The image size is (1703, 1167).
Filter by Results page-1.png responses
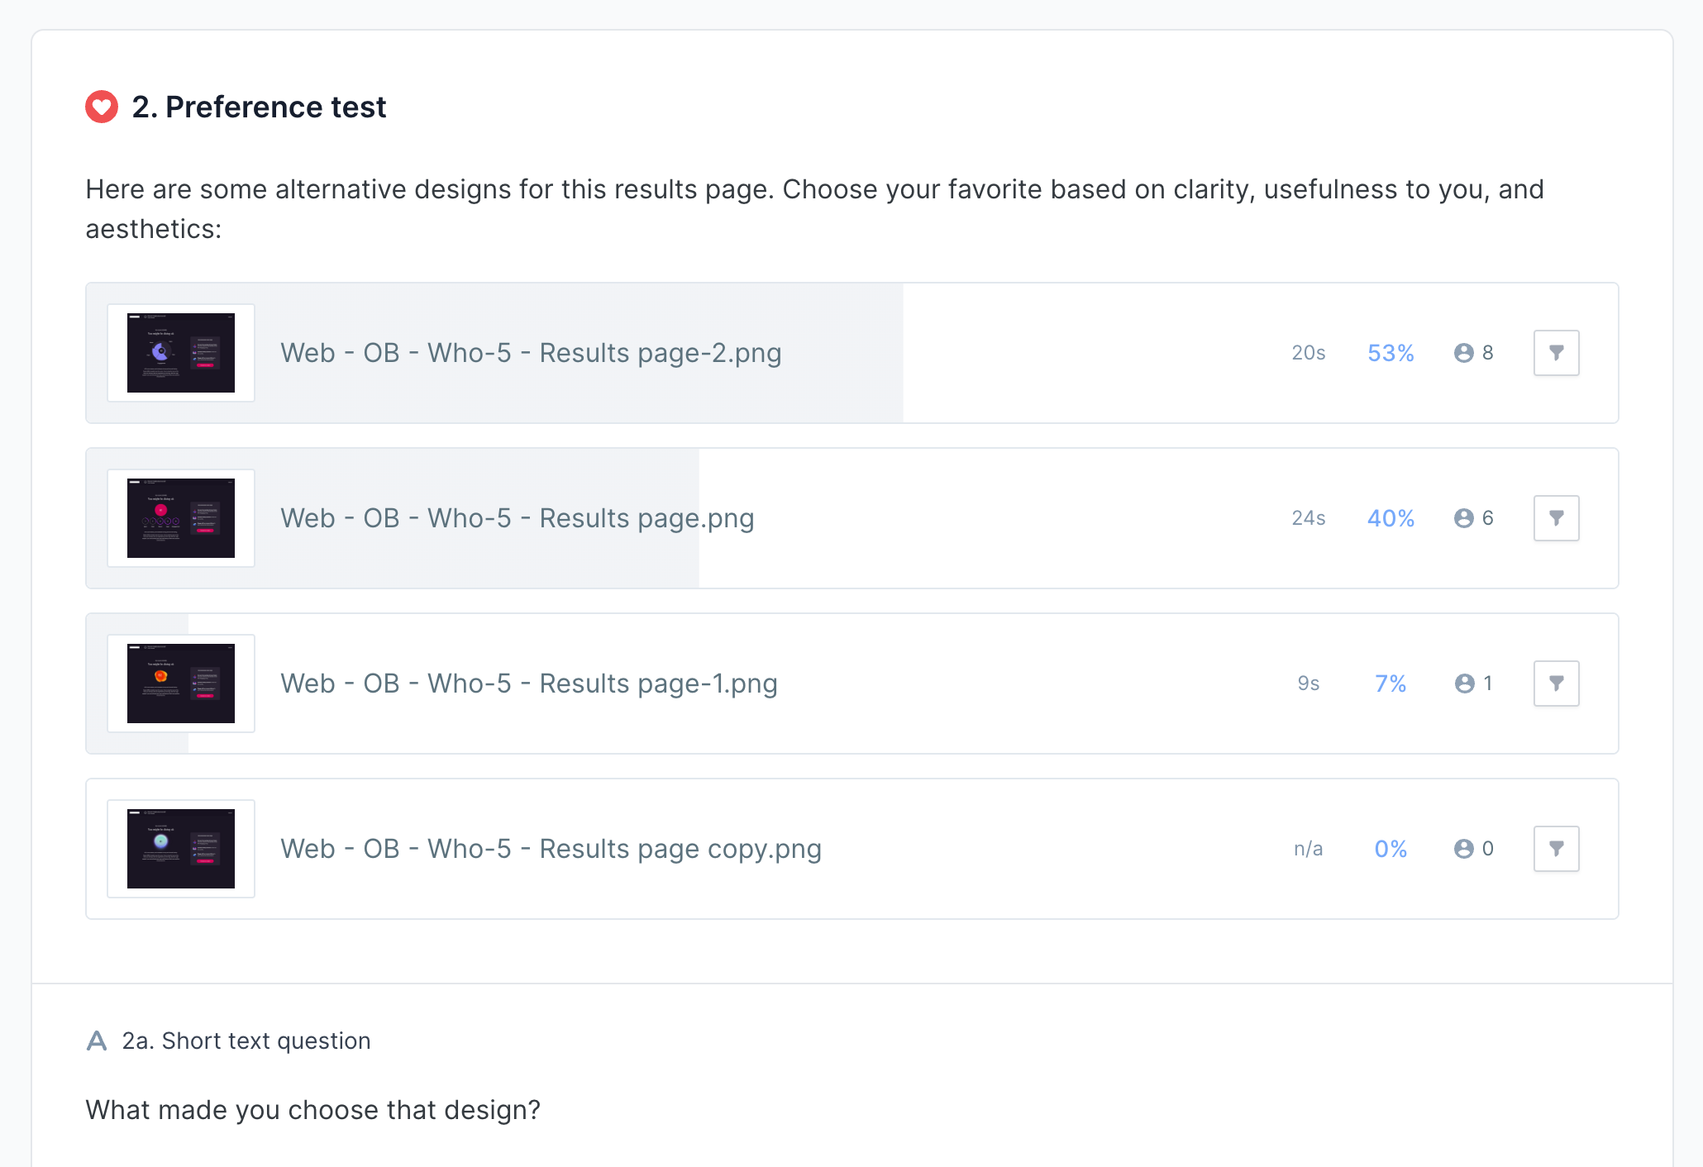click(1556, 684)
